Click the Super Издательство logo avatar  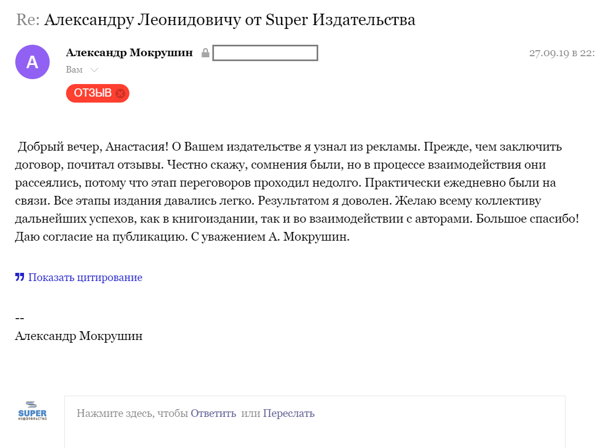[x=32, y=411]
